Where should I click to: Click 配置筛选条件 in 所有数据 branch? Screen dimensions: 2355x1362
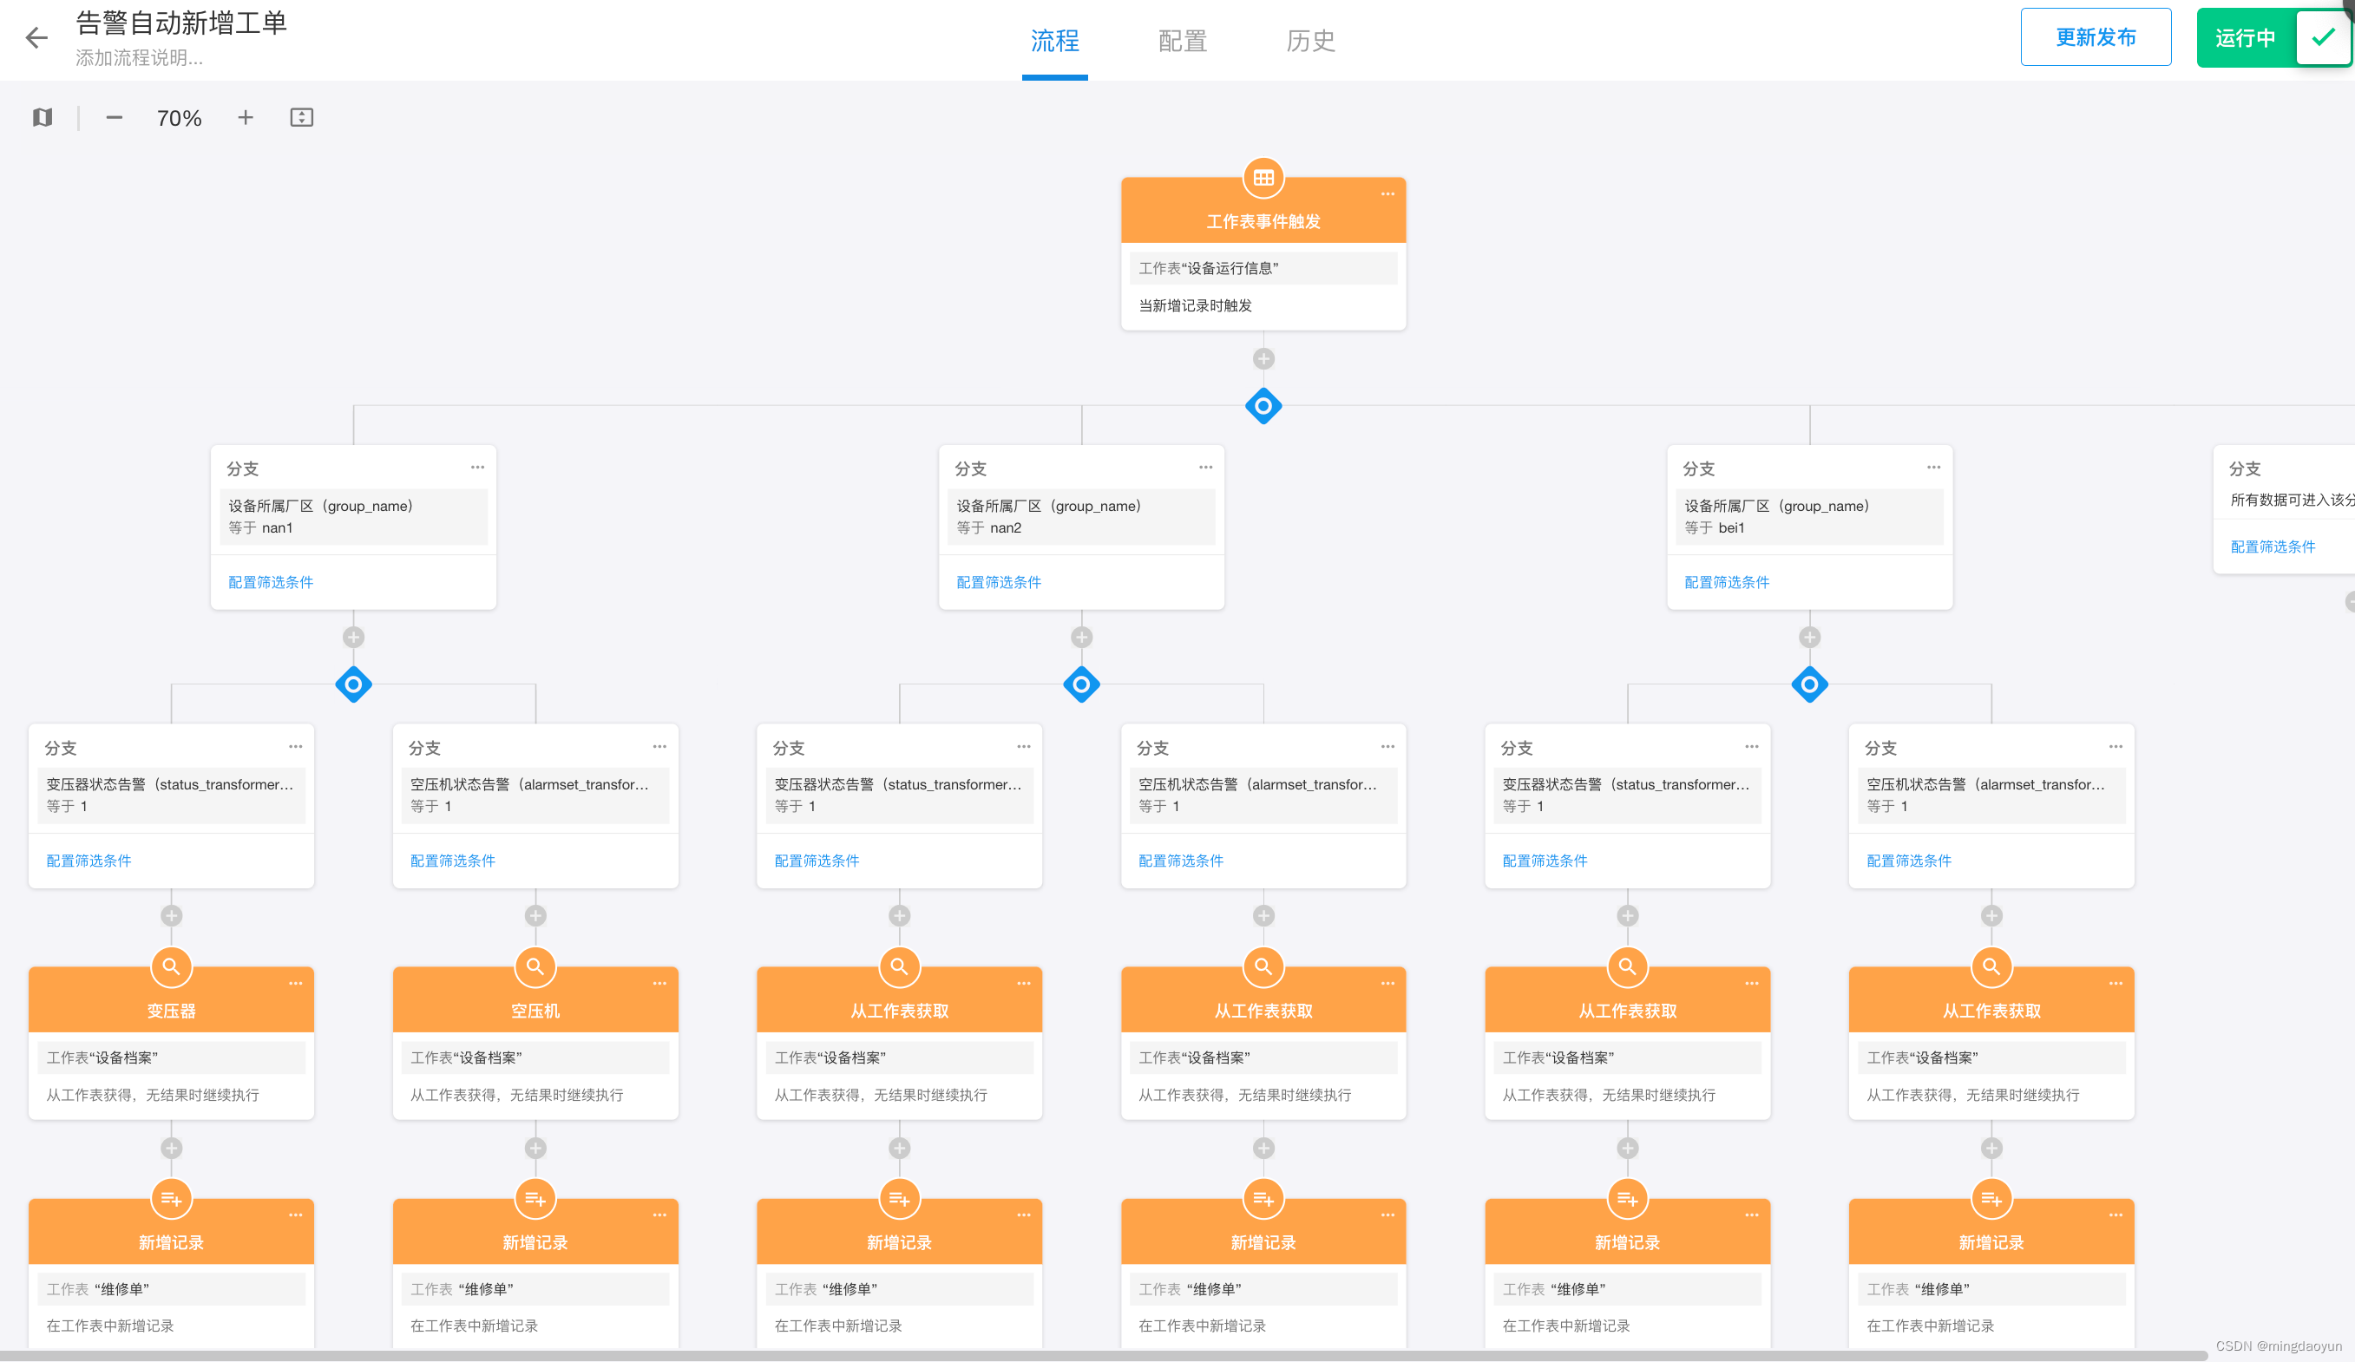pos(2273,547)
